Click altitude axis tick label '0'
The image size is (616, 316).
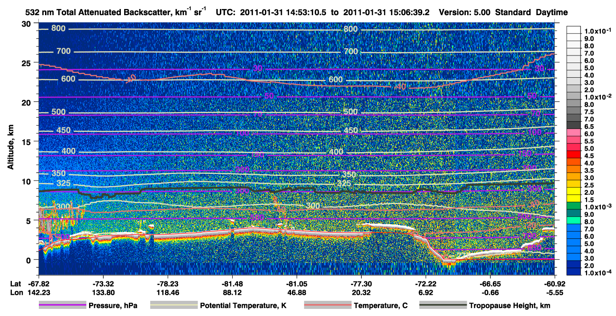coord(29,260)
